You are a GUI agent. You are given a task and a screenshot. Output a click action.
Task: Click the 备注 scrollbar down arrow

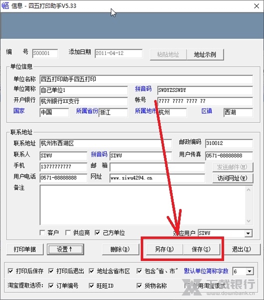tap(249, 221)
